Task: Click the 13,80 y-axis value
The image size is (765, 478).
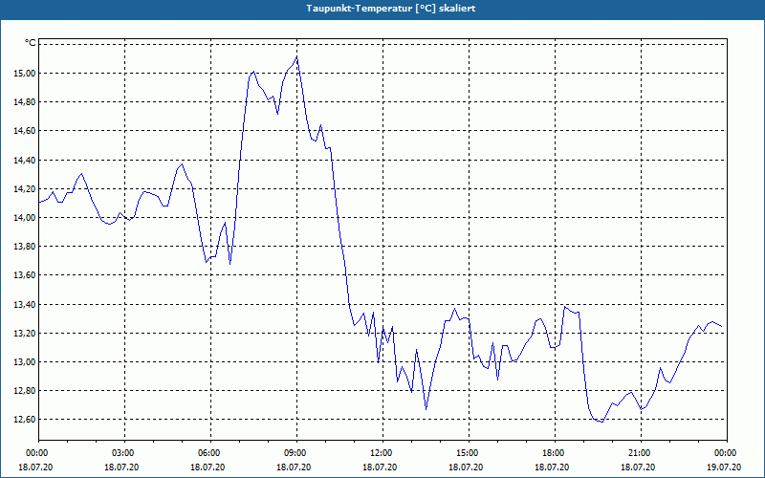Action: point(26,247)
